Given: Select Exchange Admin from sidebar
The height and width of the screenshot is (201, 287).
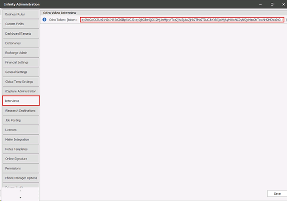Looking at the screenshot, I should [x=20, y=52].
